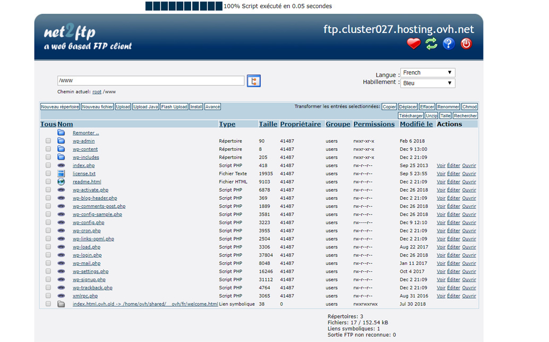Sort files by the Permissions column header

[374, 124]
